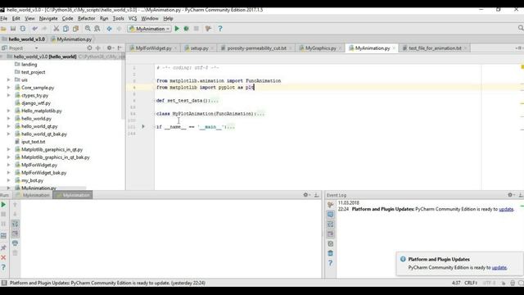
Task: Close Run tab with red X
Action: click(3, 257)
